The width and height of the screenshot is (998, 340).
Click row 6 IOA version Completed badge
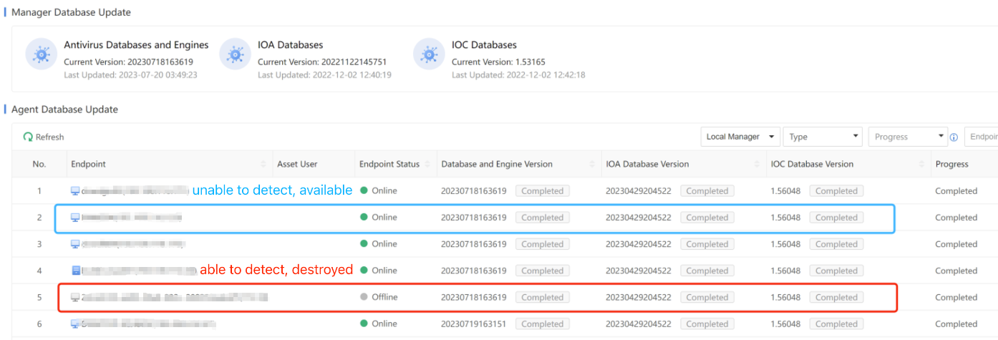tap(707, 324)
